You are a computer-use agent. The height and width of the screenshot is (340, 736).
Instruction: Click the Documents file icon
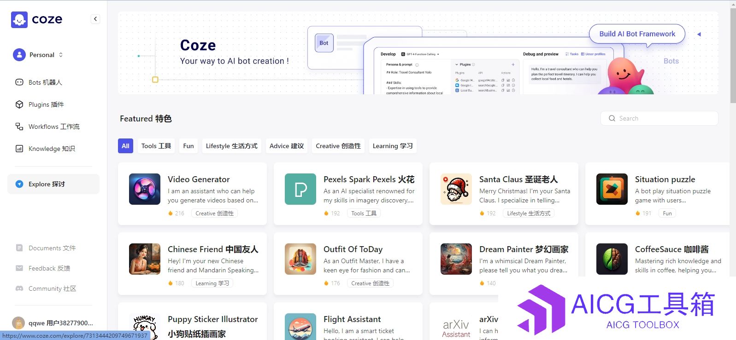tap(19, 248)
